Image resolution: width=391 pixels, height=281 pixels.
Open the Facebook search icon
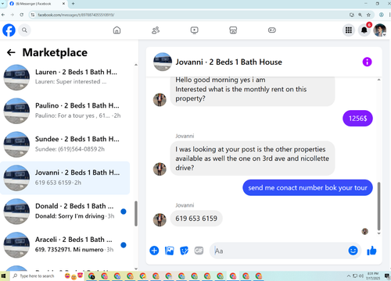click(24, 30)
